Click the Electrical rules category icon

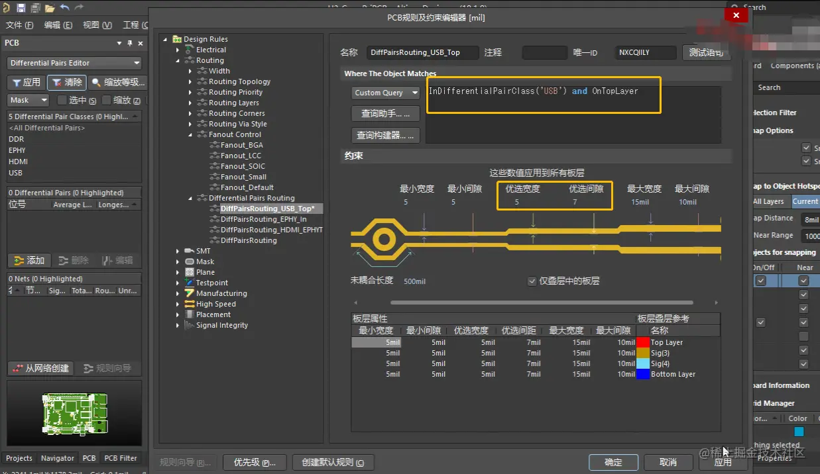coord(190,50)
